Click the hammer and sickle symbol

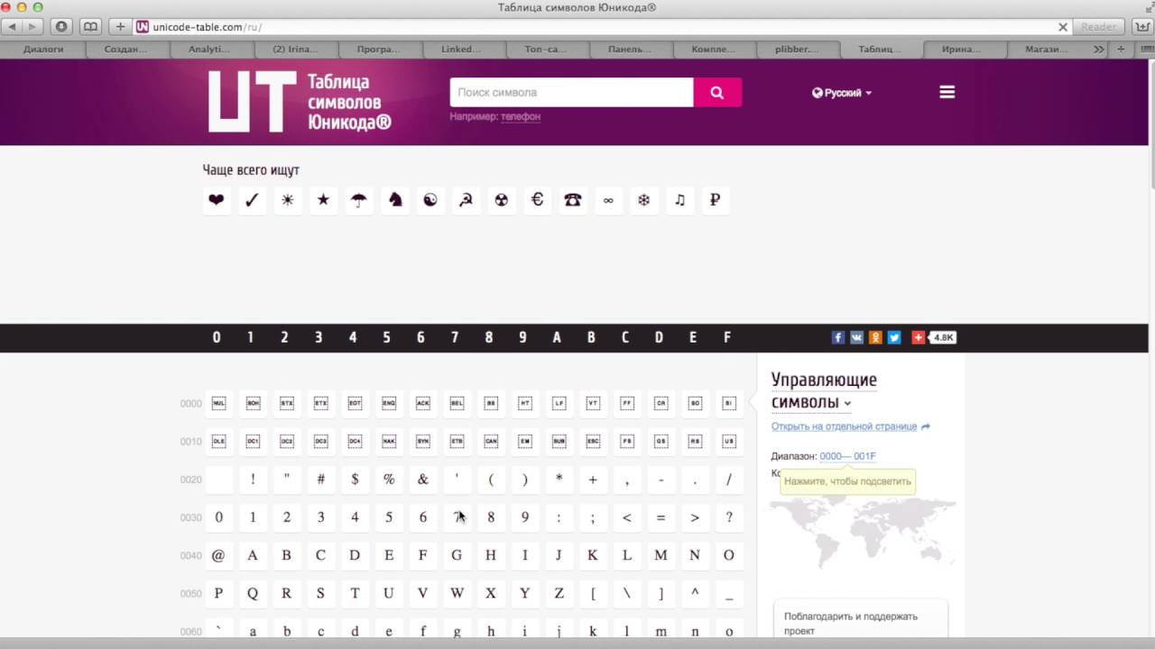click(466, 200)
